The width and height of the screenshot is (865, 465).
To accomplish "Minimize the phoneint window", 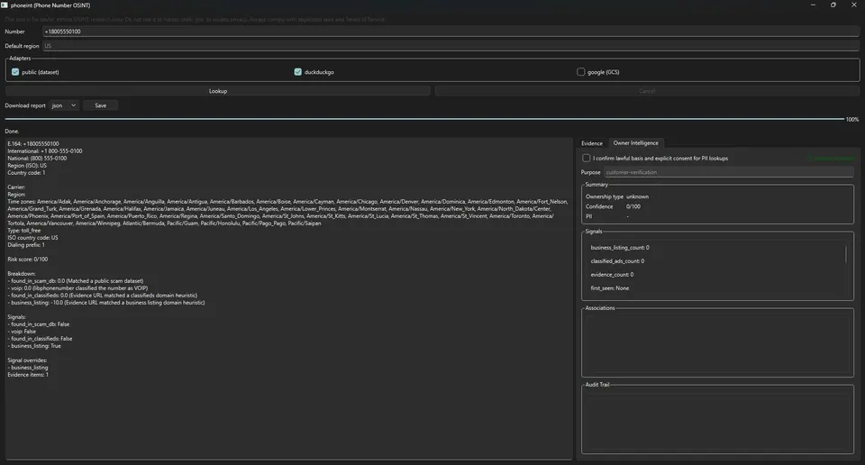I will (x=813, y=5).
